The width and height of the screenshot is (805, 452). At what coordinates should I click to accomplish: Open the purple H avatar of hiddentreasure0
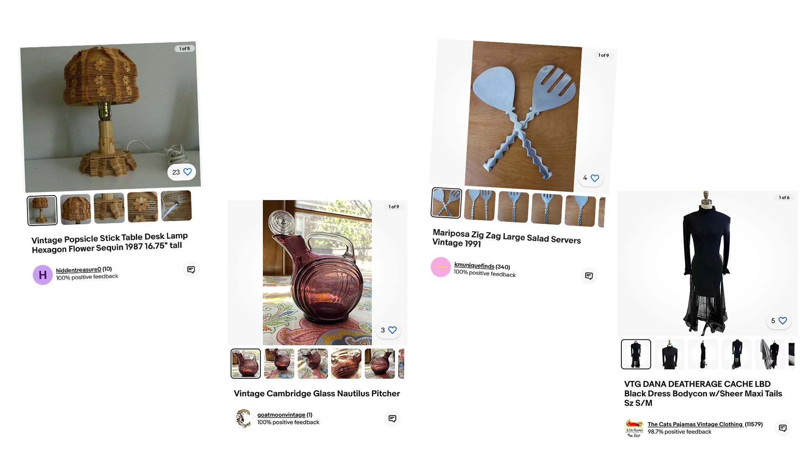(43, 275)
